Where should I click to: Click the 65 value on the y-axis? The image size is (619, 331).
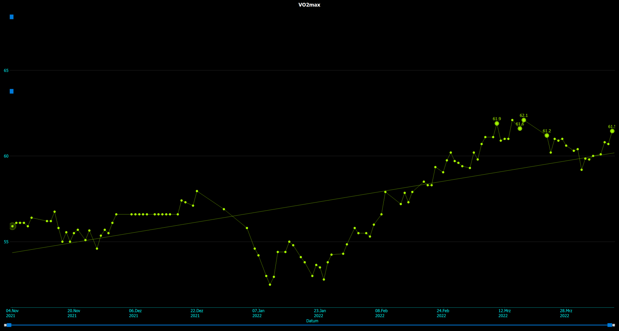(6, 70)
